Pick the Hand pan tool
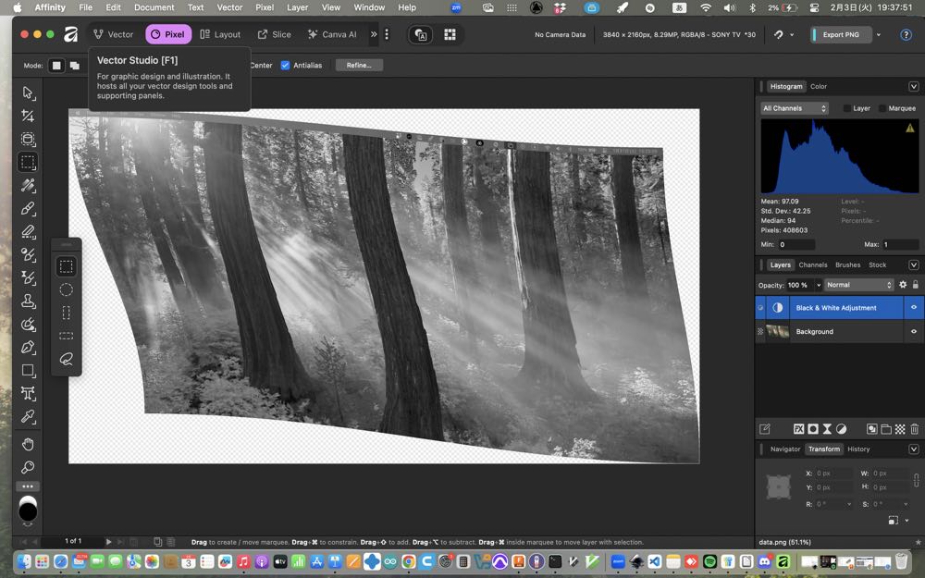 (x=28, y=444)
